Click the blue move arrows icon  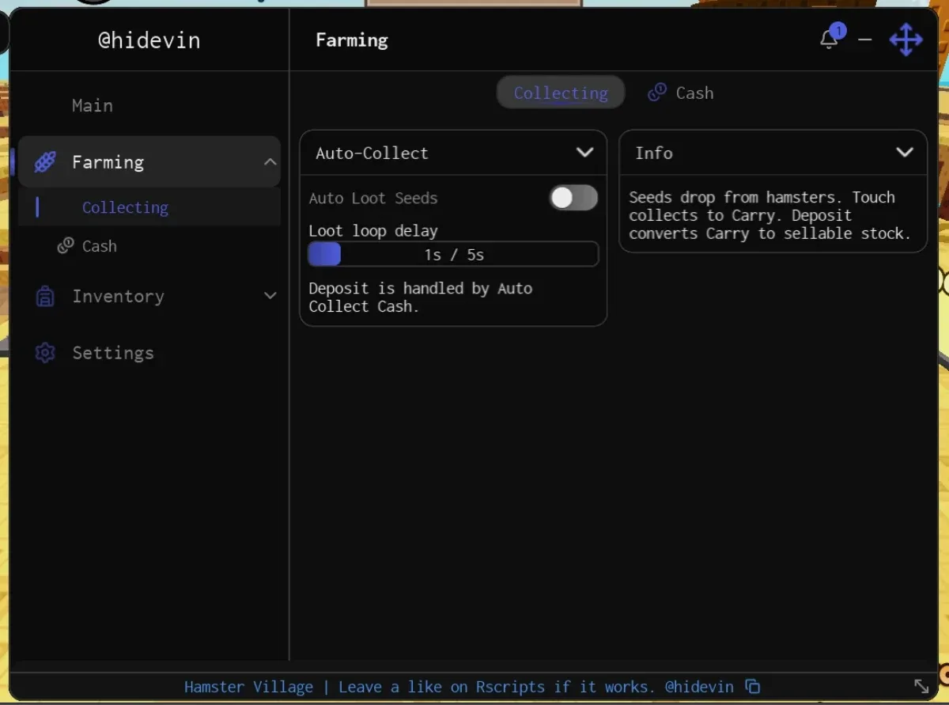[906, 40]
